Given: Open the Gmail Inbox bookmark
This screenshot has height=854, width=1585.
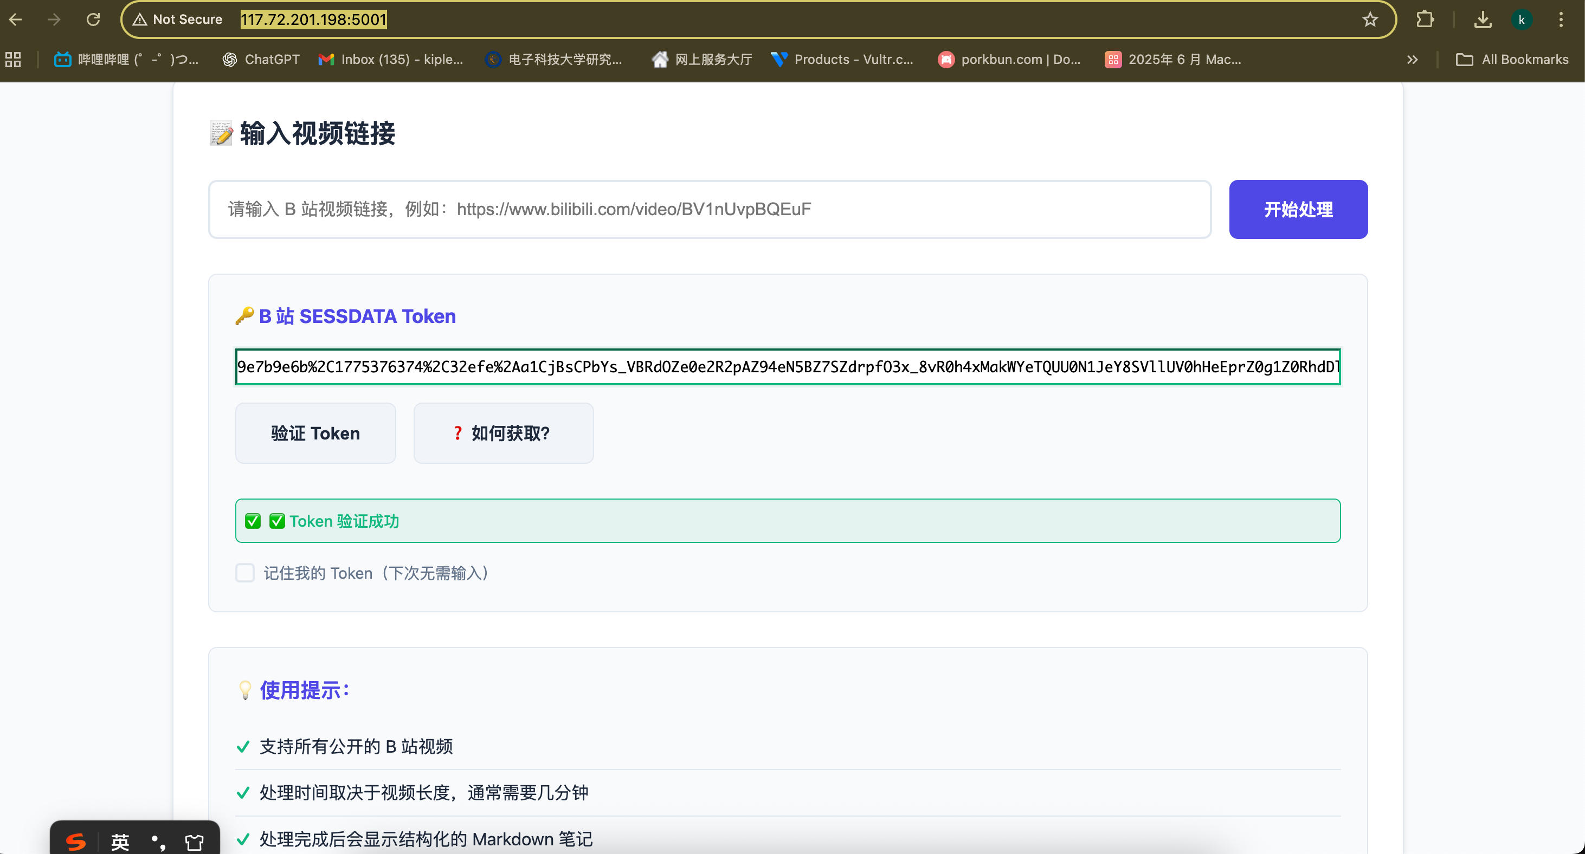Looking at the screenshot, I should tap(391, 60).
